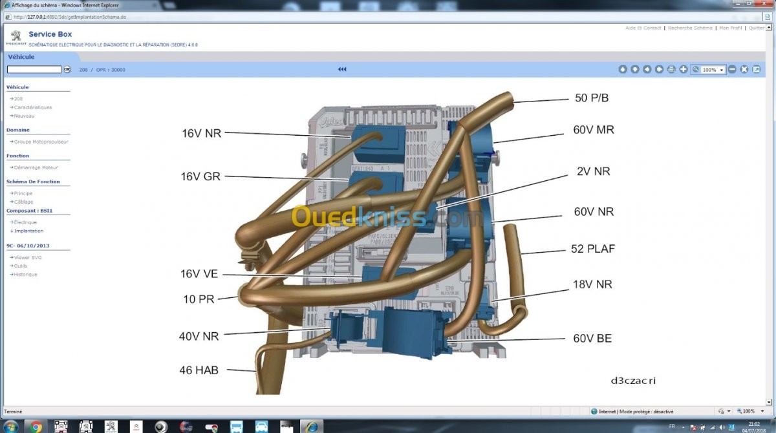This screenshot has height=433, width=776.
Task: Click the Peugeot logo in header
Action: click(16, 37)
